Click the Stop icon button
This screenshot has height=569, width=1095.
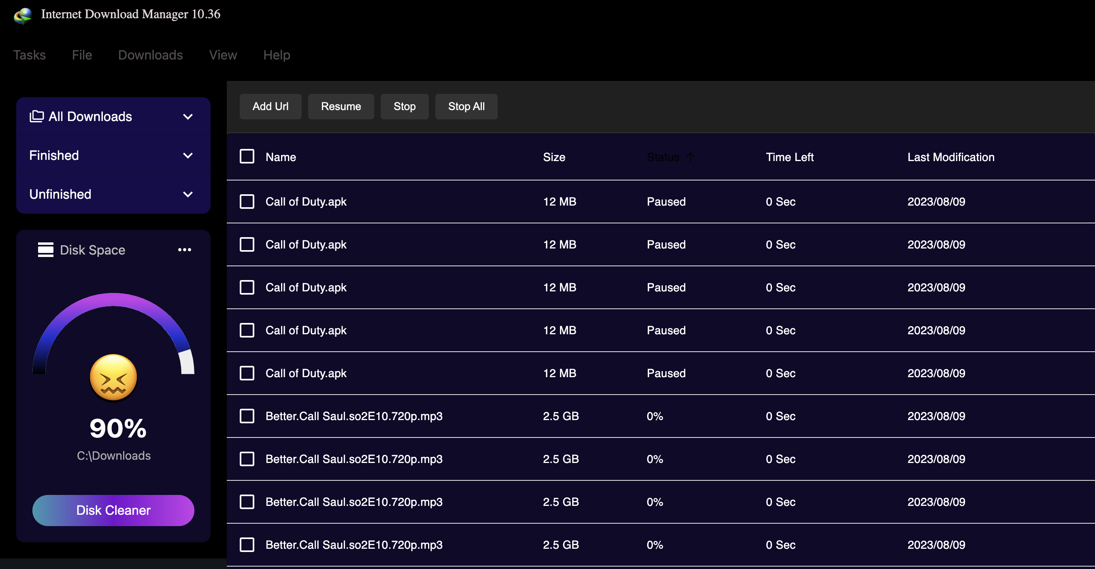(x=405, y=106)
